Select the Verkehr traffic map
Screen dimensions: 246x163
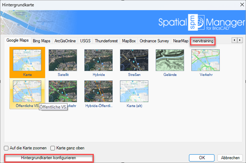pyautogui.click(x=205, y=60)
